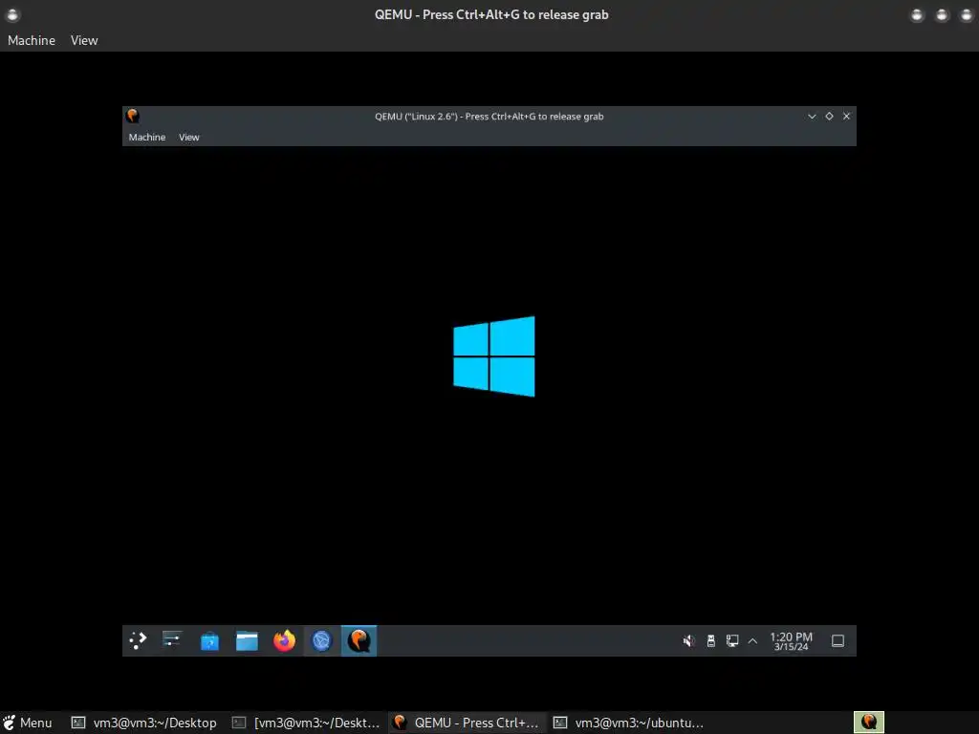
Task: Open the host Menu button
Action: click(x=27, y=723)
